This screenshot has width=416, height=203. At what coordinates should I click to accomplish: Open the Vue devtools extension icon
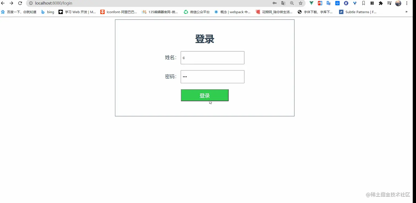click(x=311, y=3)
